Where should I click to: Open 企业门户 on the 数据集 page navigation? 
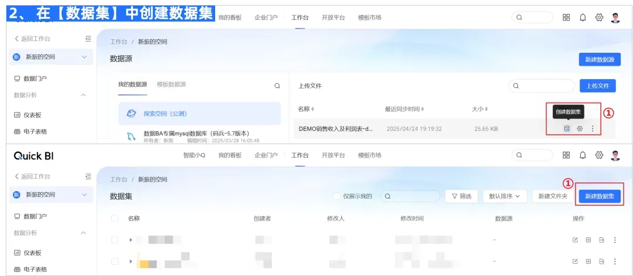pyautogui.click(x=266, y=155)
